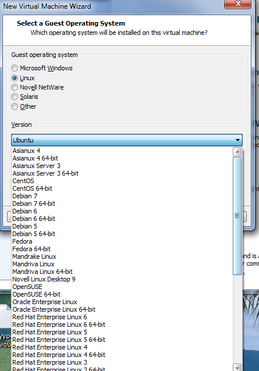The height and width of the screenshot is (371, 259).
Task: Select the Microsoft Windows radio button
Action: click(x=15, y=68)
